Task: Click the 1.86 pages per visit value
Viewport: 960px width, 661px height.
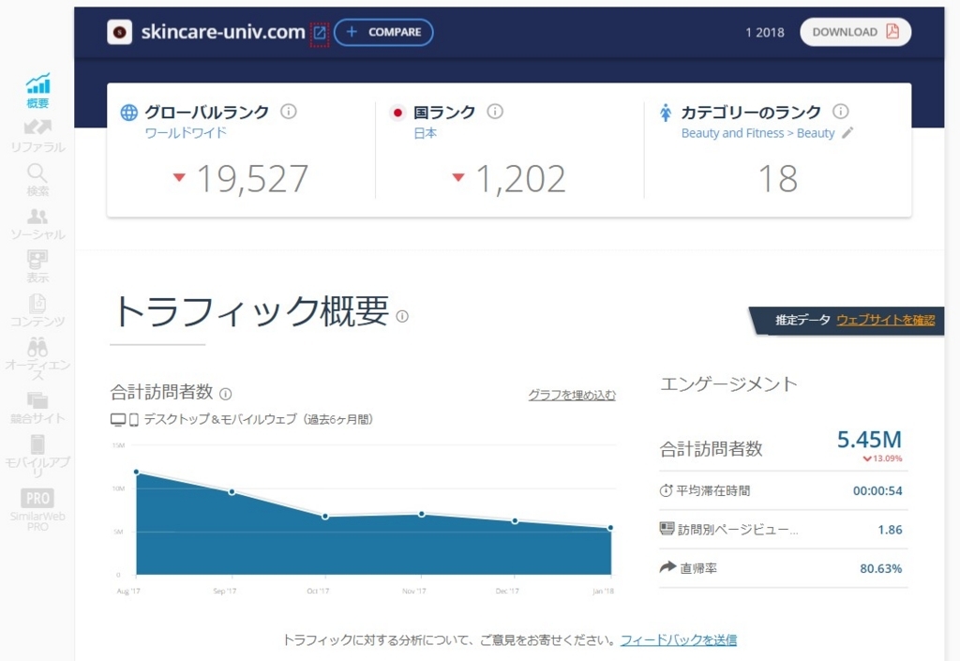Action: pyautogui.click(x=890, y=530)
